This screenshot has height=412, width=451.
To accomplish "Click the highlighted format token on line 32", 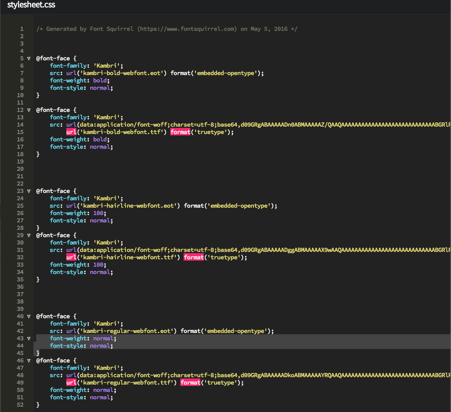I will point(194,257).
